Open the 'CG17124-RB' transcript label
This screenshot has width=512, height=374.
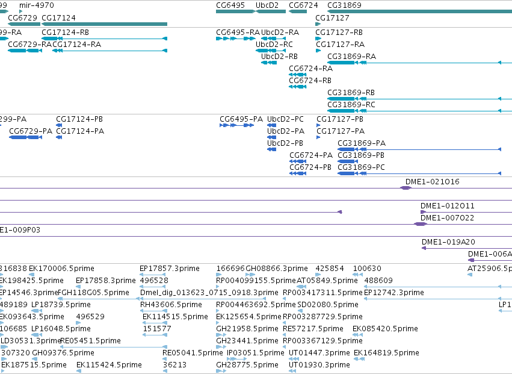[66, 33]
